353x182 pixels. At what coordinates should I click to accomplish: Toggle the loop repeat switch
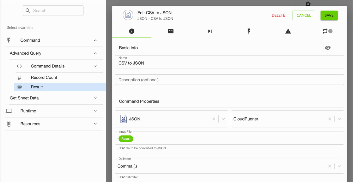327,31
